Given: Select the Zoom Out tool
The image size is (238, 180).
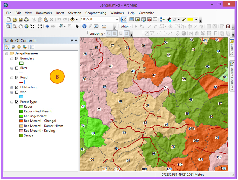Looking at the screenshot, I should 15,26.
